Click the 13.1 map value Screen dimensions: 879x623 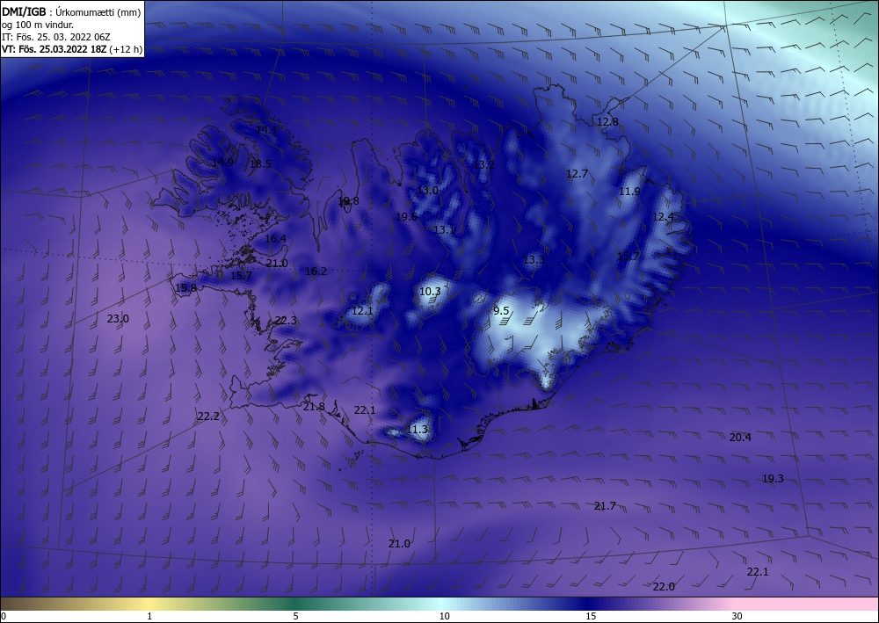(444, 229)
